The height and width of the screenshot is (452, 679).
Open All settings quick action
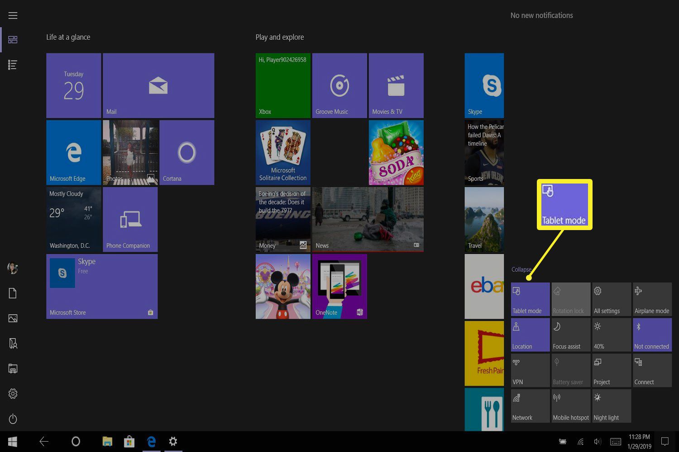pyautogui.click(x=612, y=299)
